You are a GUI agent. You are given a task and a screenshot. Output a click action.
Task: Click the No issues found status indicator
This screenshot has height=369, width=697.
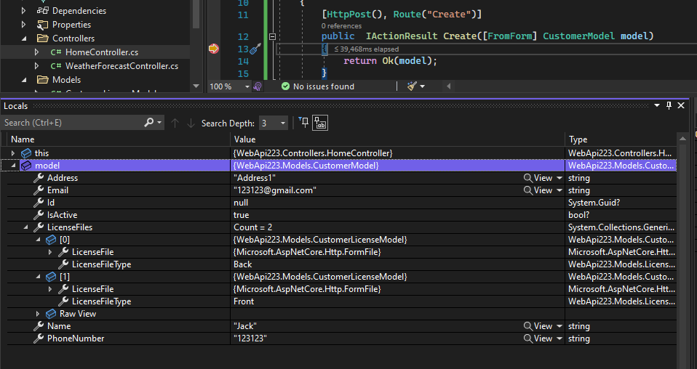tap(318, 86)
